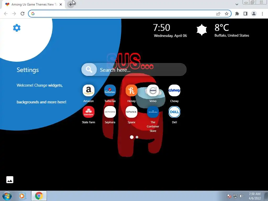Open the Action Center flag icon
268x201 pixels.
[229, 196]
